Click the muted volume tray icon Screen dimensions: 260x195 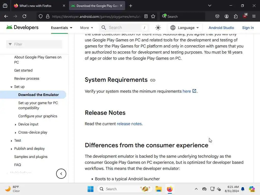[219, 189]
